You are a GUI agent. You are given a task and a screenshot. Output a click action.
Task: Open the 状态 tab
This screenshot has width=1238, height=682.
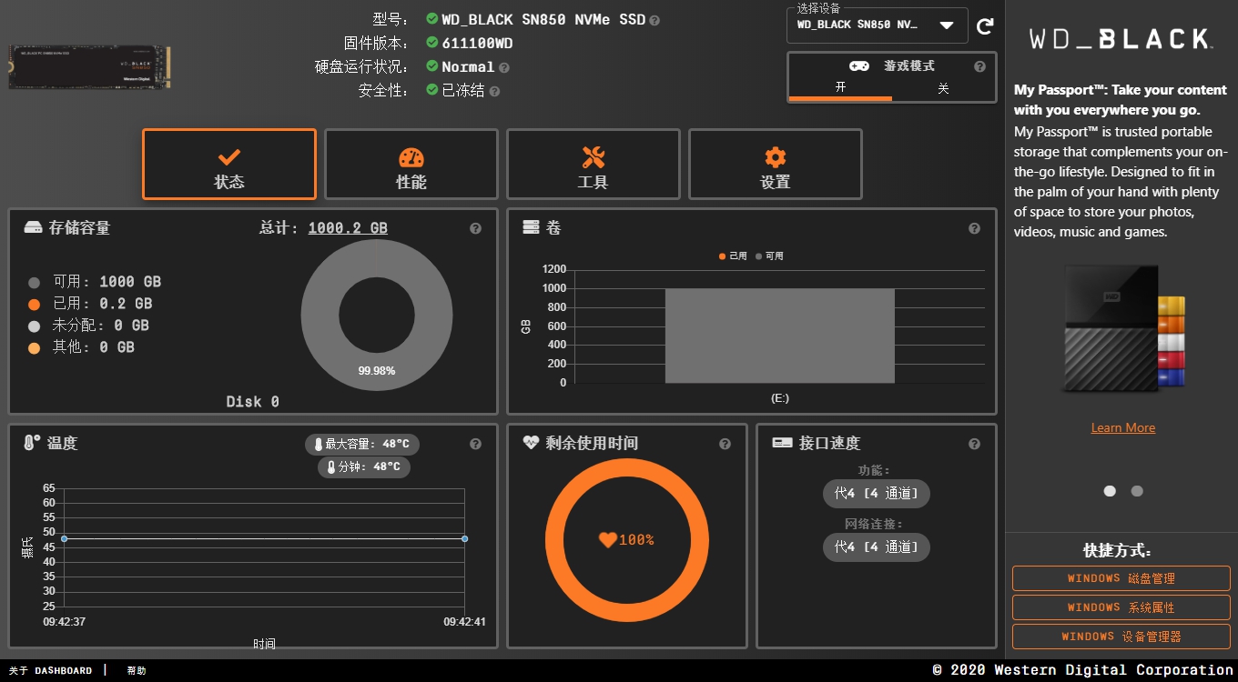[x=229, y=164]
